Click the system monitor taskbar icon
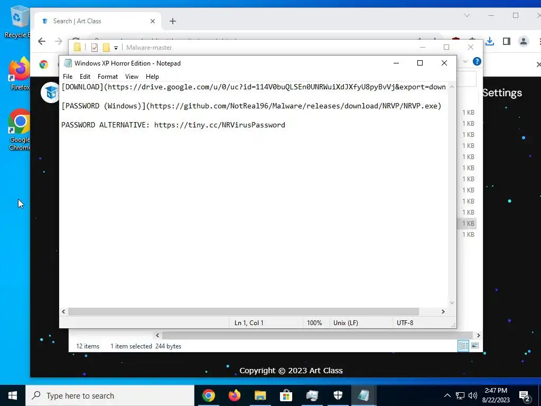The height and width of the screenshot is (406, 541). pos(312,395)
